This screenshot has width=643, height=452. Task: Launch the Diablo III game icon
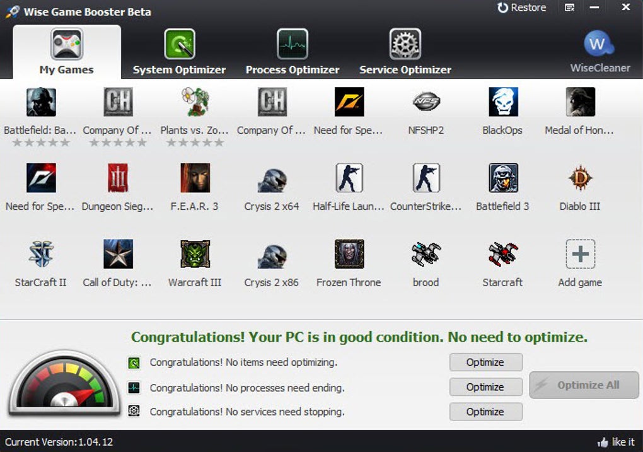coord(580,178)
